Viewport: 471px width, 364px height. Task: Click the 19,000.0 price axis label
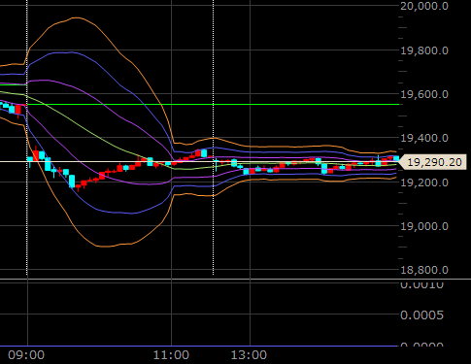424,226
